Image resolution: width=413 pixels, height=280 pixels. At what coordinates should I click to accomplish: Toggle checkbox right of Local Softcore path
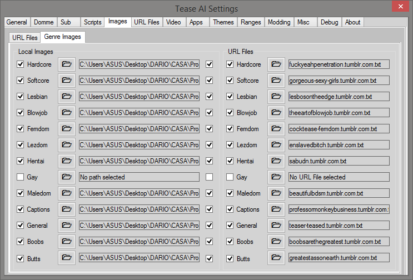[210, 80]
